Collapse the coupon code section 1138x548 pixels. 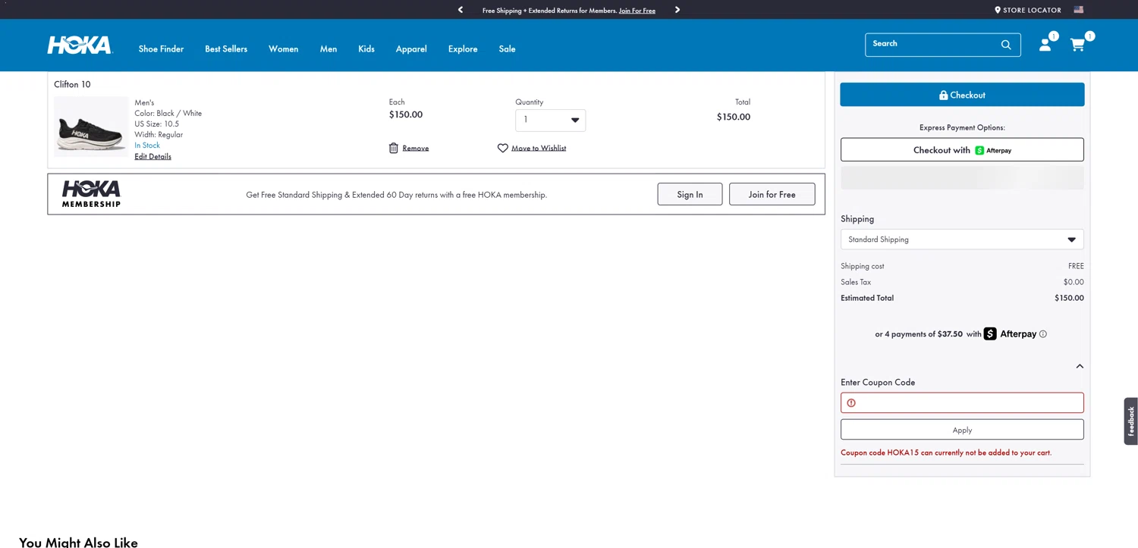[1080, 366]
